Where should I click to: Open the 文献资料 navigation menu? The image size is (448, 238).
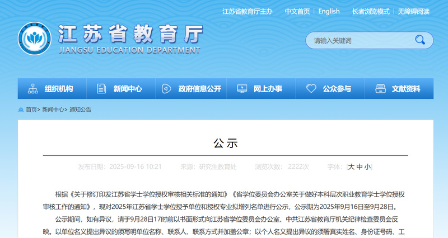[406, 89]
